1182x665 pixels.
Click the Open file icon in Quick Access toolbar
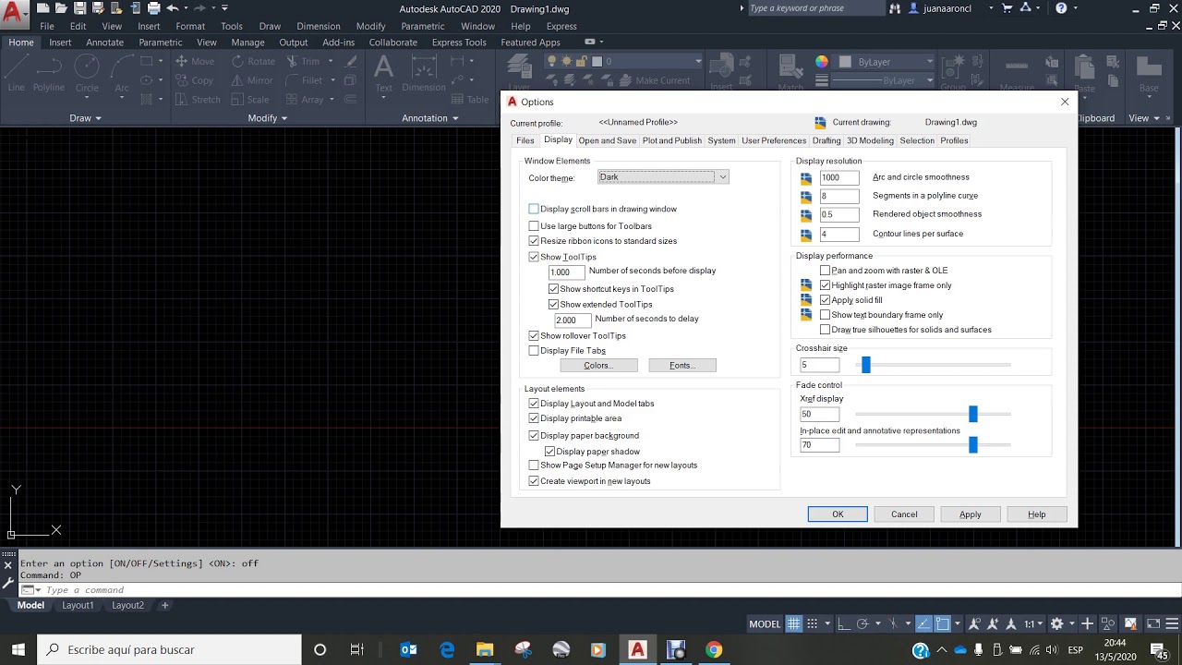click(61, 8)
